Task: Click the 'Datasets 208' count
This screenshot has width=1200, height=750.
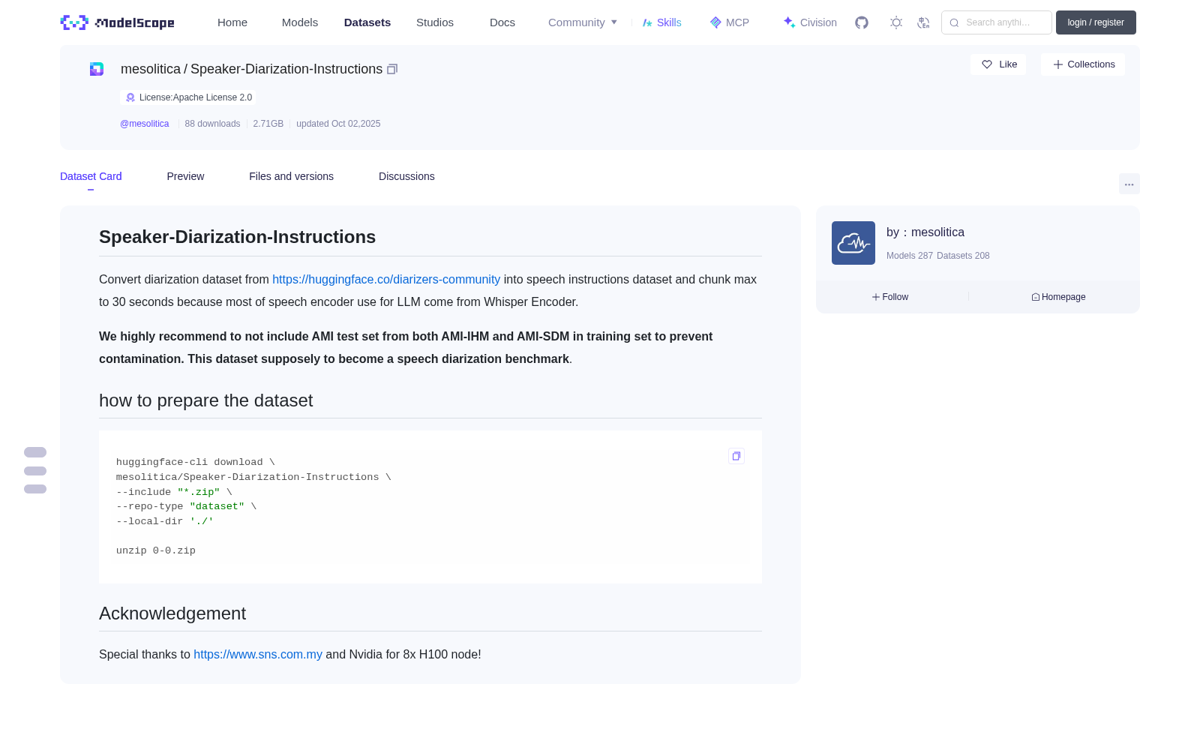Action: [963, 256]
